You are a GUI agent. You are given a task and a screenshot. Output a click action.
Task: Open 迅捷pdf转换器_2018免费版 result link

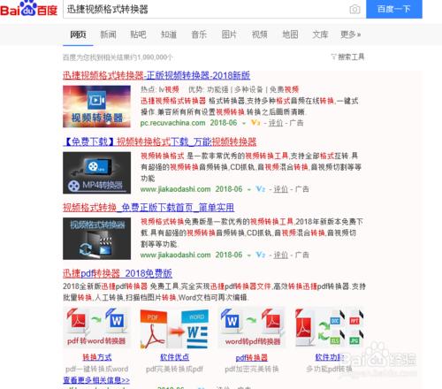pyautogui.click(x=118, y=273)
